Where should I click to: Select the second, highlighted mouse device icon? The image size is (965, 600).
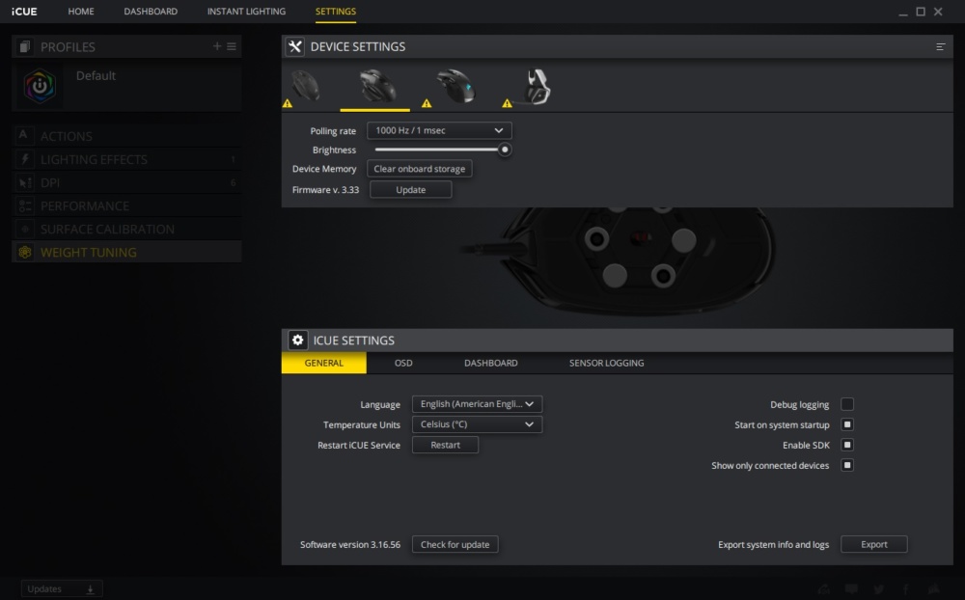(376, 86)
